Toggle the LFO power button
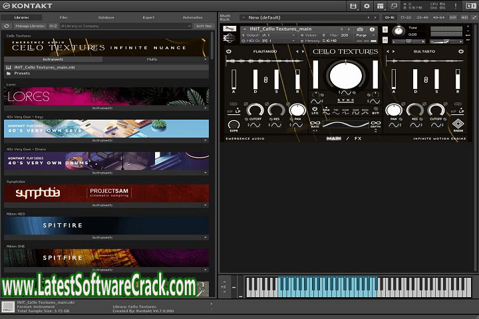The image size is (479, 319). point(315,109)
